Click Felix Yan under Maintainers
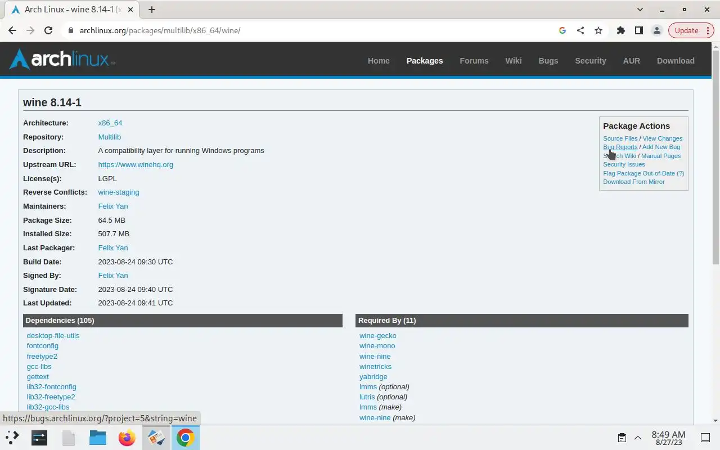 (x=113, y=206)
